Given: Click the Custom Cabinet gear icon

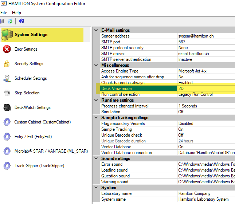Looking at the screenshot, I should point(7,122).
